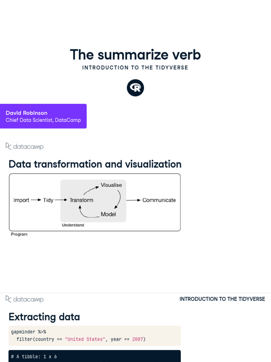Click the R logo icon
This screenshot has height=362, width=271.
pos(135,88)
